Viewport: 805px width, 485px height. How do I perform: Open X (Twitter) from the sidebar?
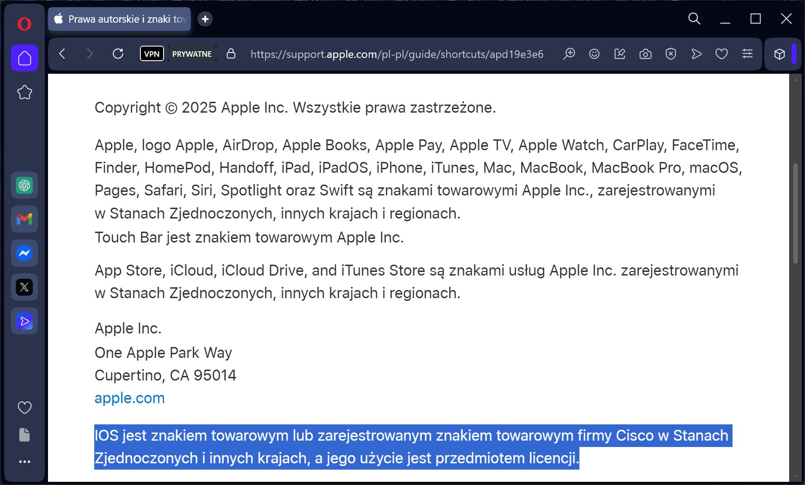(x=24, y=287)
